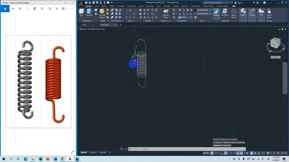Expand the Solid Editing panel flyout
The image size is (289, 162).
(117, 21)
